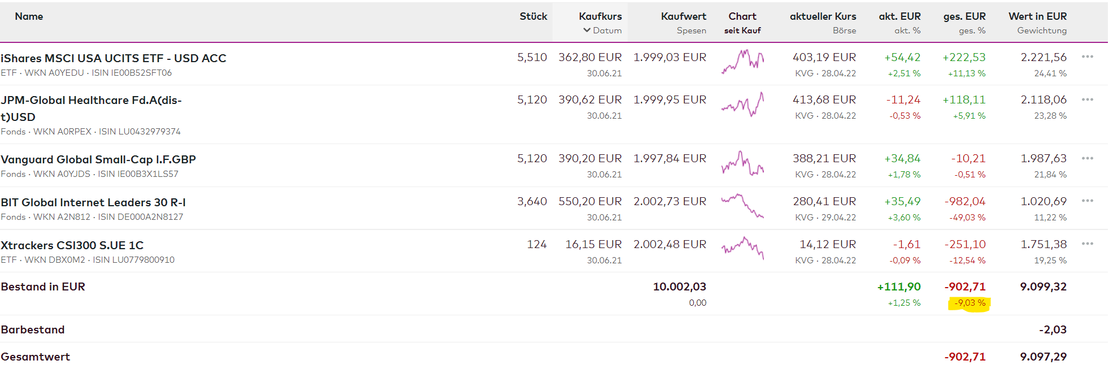1113x369 pixels.
Task: Open BIT Global Internet Leaders sparkline chart
Action: coord(742,206)
